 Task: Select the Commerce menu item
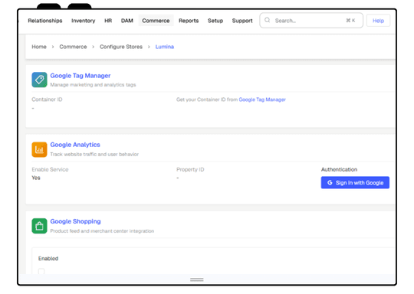pos(156,21)
